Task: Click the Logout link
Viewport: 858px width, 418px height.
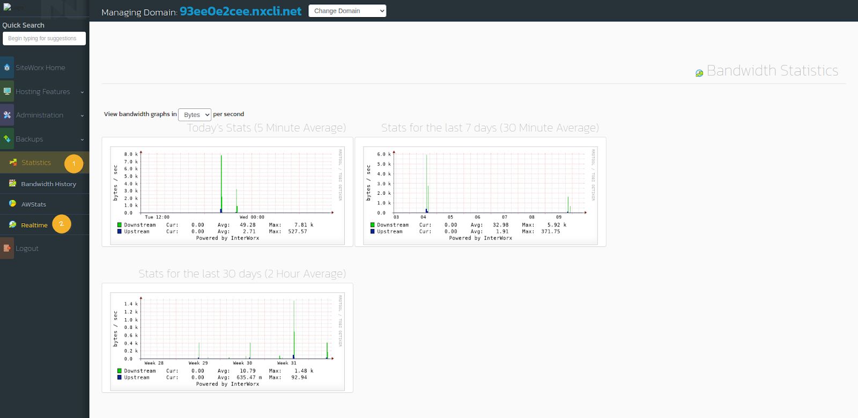Action: coord(27,248)
